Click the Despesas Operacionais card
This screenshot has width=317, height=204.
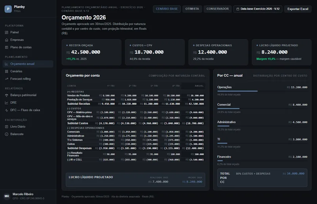coord(218,52)
